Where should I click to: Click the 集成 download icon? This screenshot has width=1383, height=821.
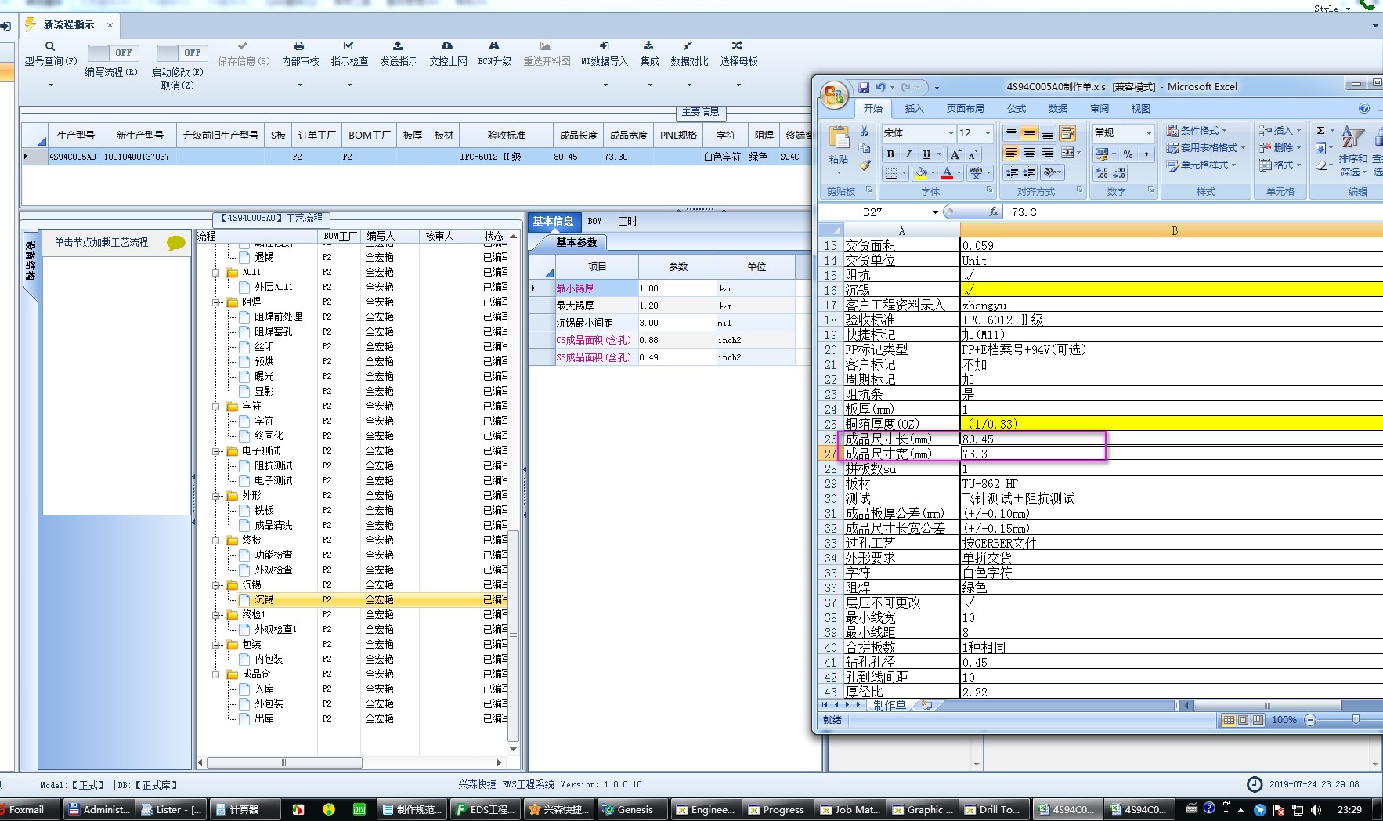click(648, 46)
